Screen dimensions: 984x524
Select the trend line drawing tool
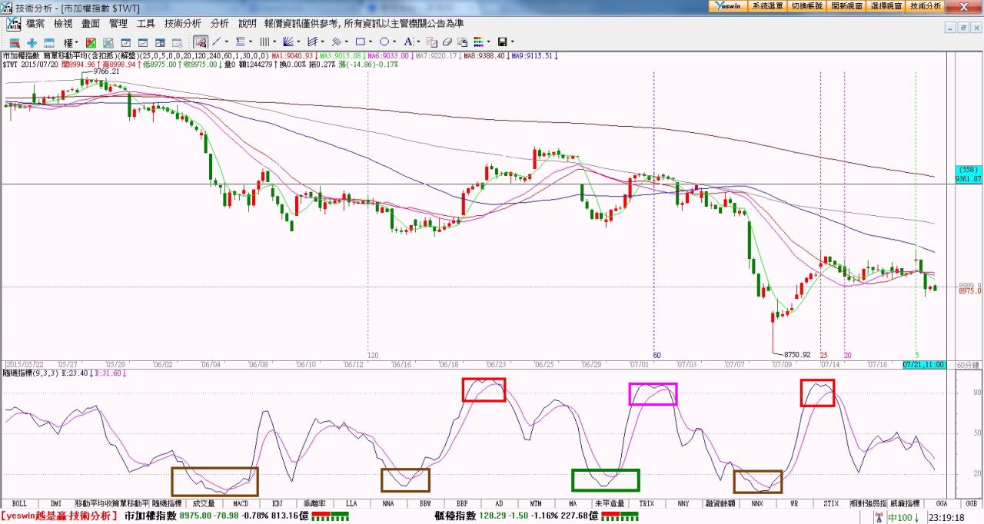(217, 41)
